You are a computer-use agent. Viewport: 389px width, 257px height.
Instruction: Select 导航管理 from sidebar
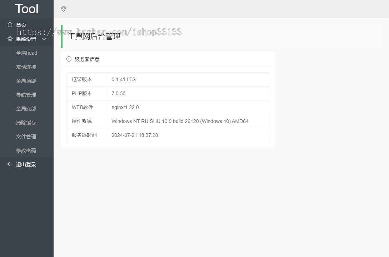(26, 95)
